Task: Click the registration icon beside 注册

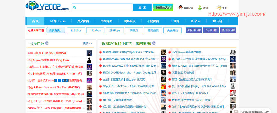Action: click(219, 7)
